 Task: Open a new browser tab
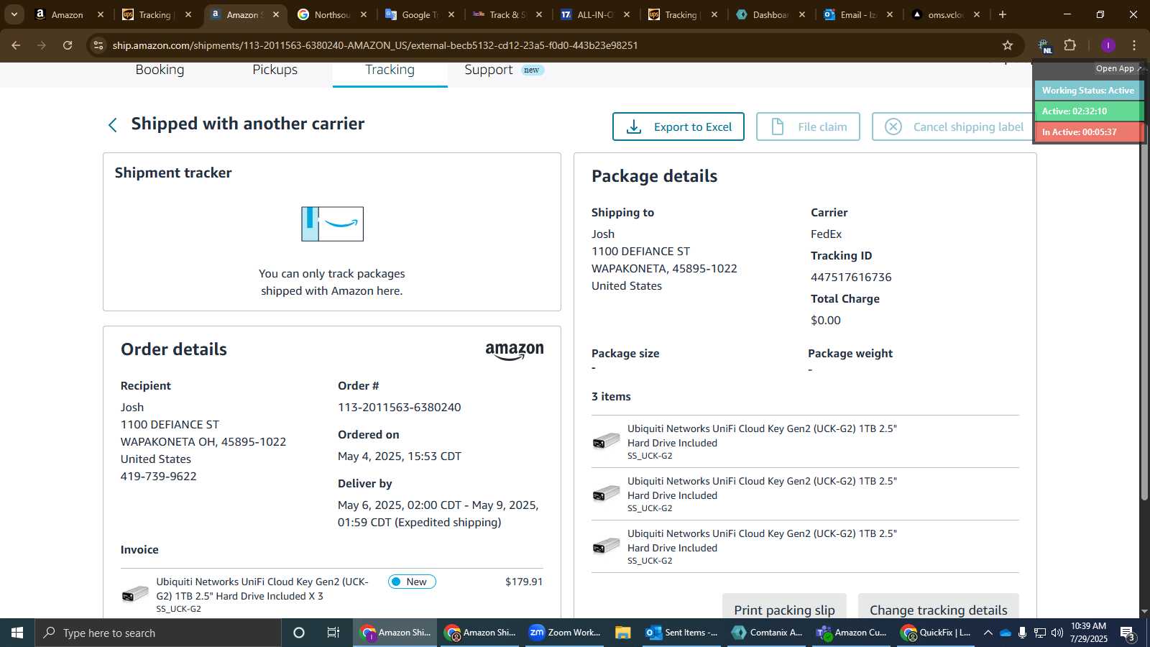(1003, 14)
